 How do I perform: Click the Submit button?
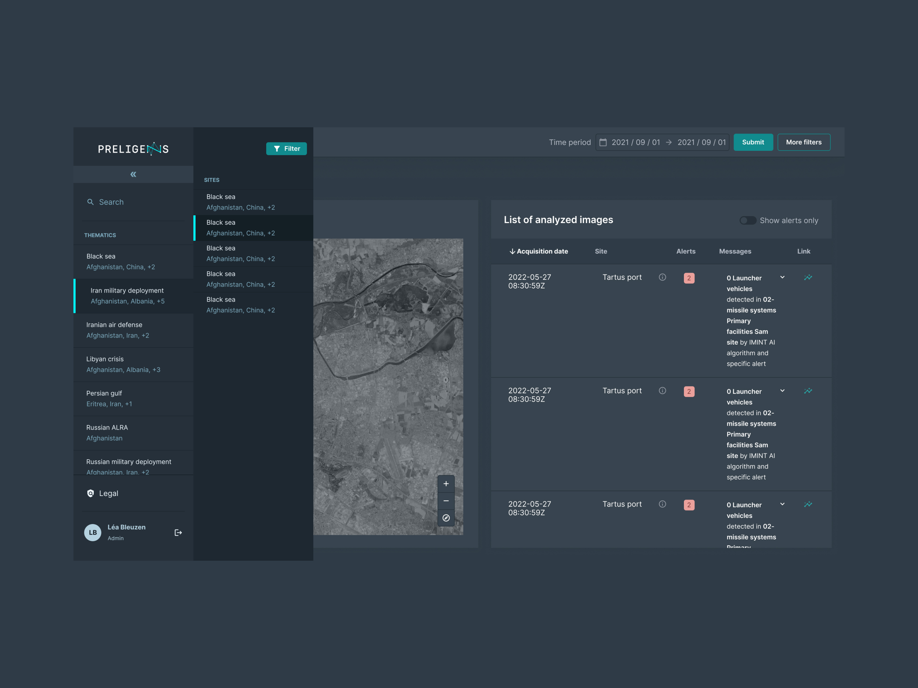[x=753, y=142]
